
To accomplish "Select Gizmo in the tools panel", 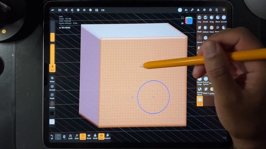I will pyautogui.click(x=199, y=39).
